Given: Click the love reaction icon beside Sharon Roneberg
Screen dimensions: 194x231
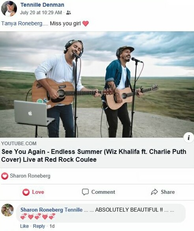Looking at the screenshot, I should click(5, 176).
